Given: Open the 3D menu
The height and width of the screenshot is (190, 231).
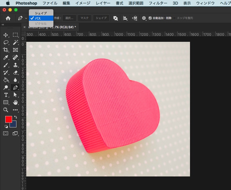Looking at the screenshot, I should pos(175,3).
